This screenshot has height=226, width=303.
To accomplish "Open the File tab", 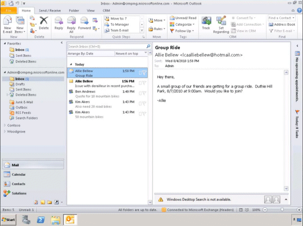I will (x=9, y=11).
